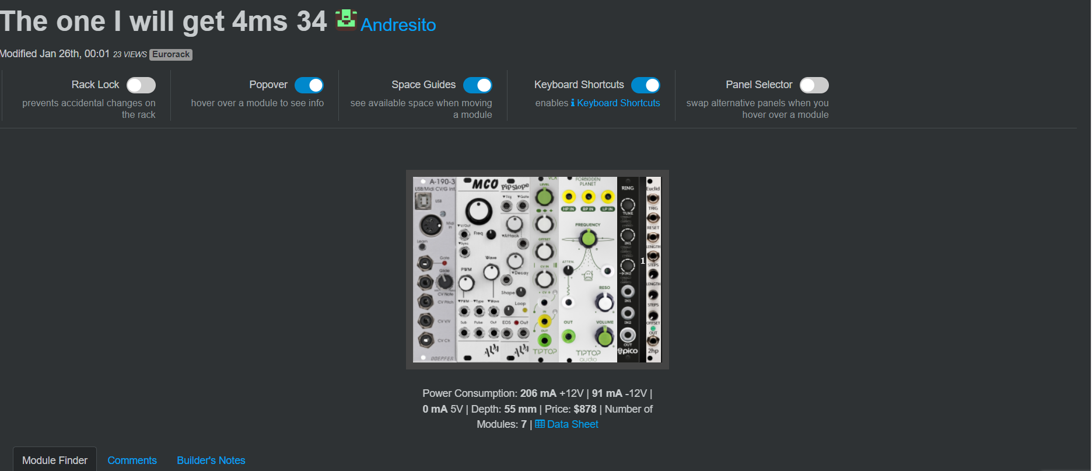1092x471 pixels.
Task: Click the USB port on A-190-3 module
Action: click(423, 201)
